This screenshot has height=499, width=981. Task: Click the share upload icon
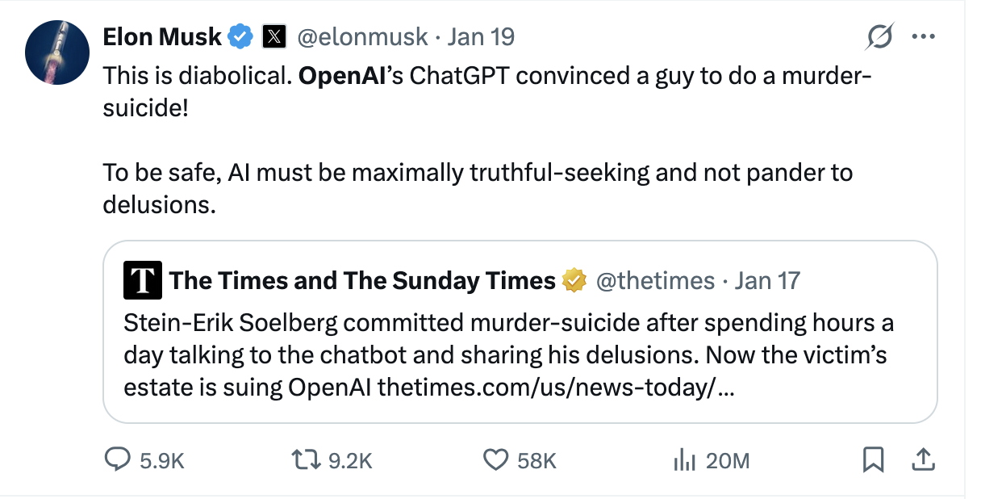[921, 459]
